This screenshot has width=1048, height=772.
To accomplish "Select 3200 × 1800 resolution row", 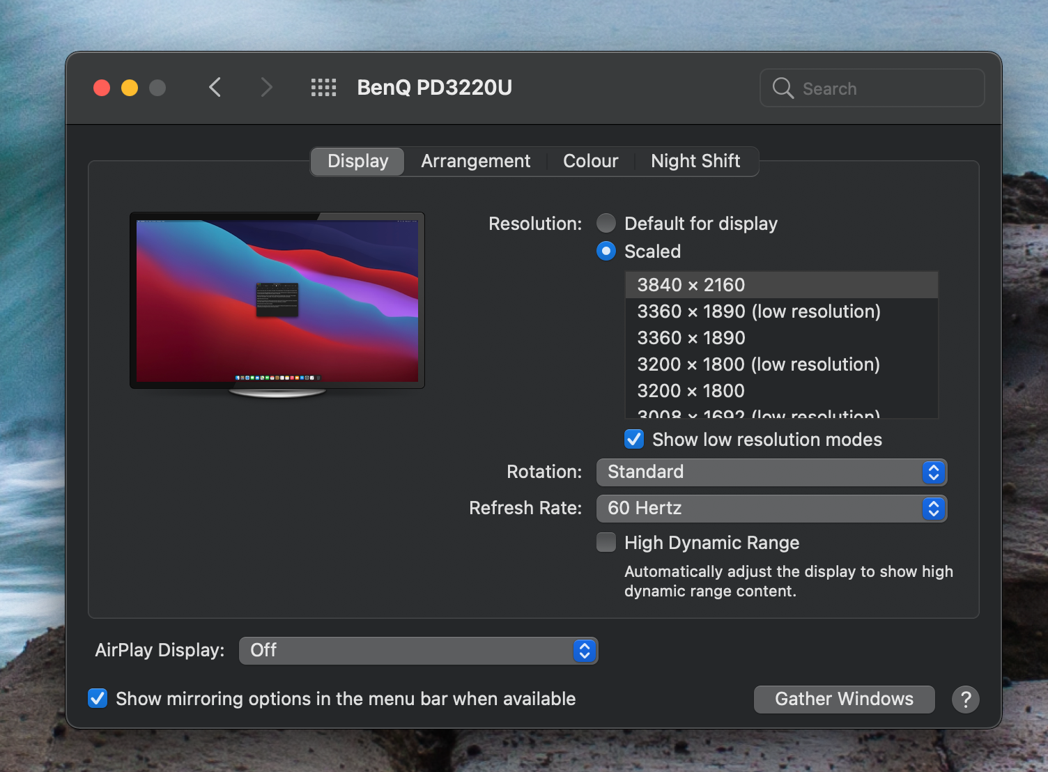I will coord(782,391).
